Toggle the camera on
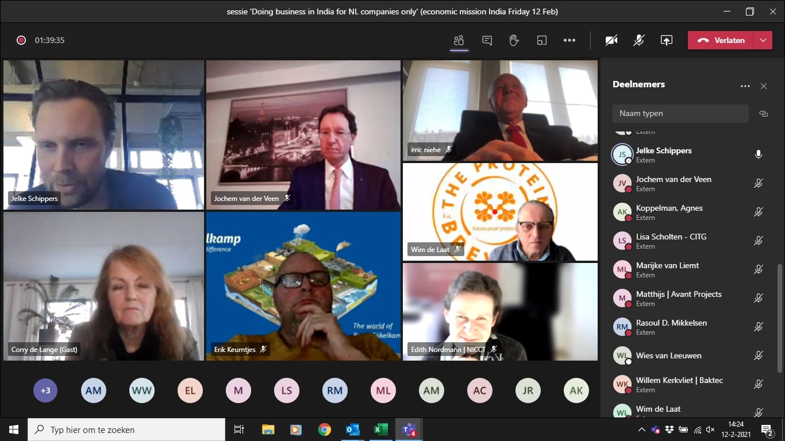785x441 pixels. click(x=611, y=40)
